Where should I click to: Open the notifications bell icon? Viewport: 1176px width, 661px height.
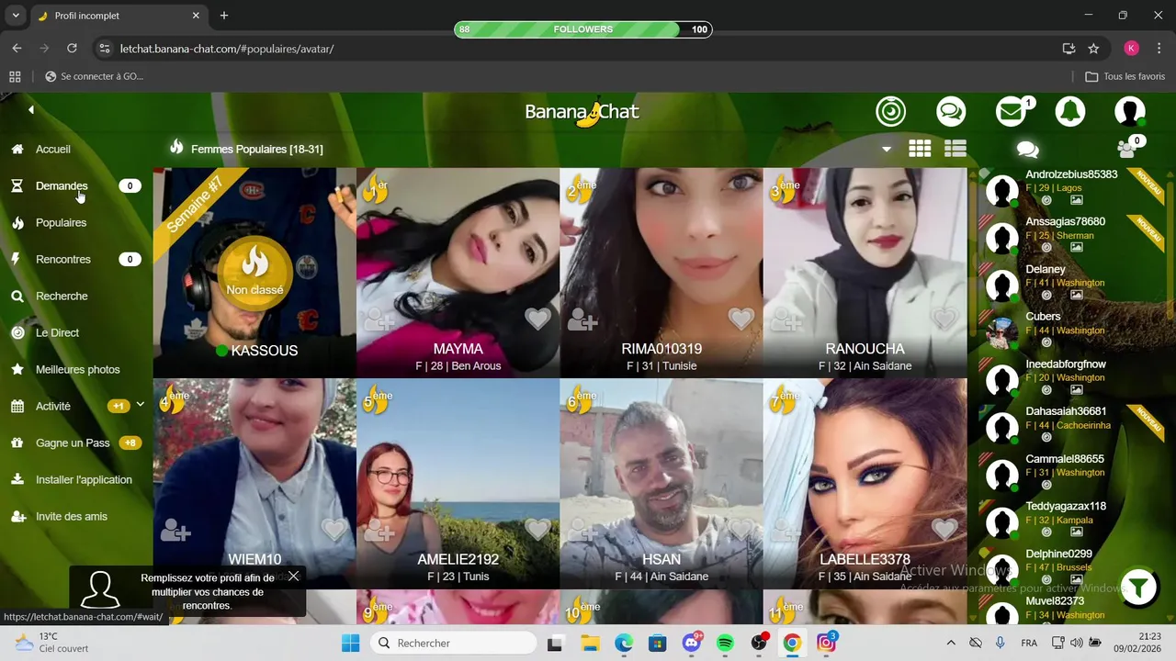[1070, 112]
